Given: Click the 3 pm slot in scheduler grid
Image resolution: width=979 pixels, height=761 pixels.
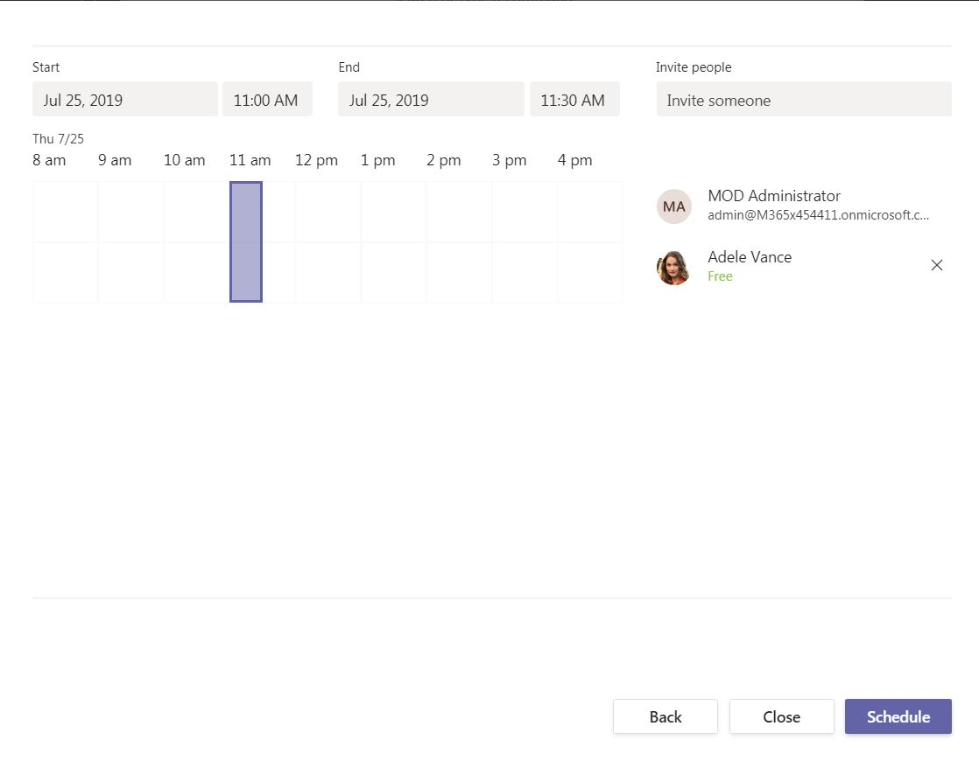Looking at the screenshot, I should (525, 241).
